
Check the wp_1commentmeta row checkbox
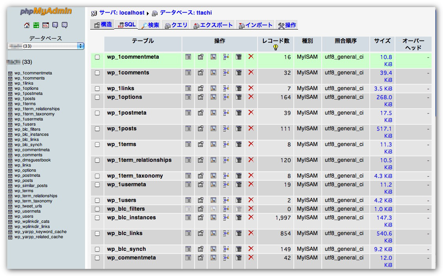[x=97, y=57]
